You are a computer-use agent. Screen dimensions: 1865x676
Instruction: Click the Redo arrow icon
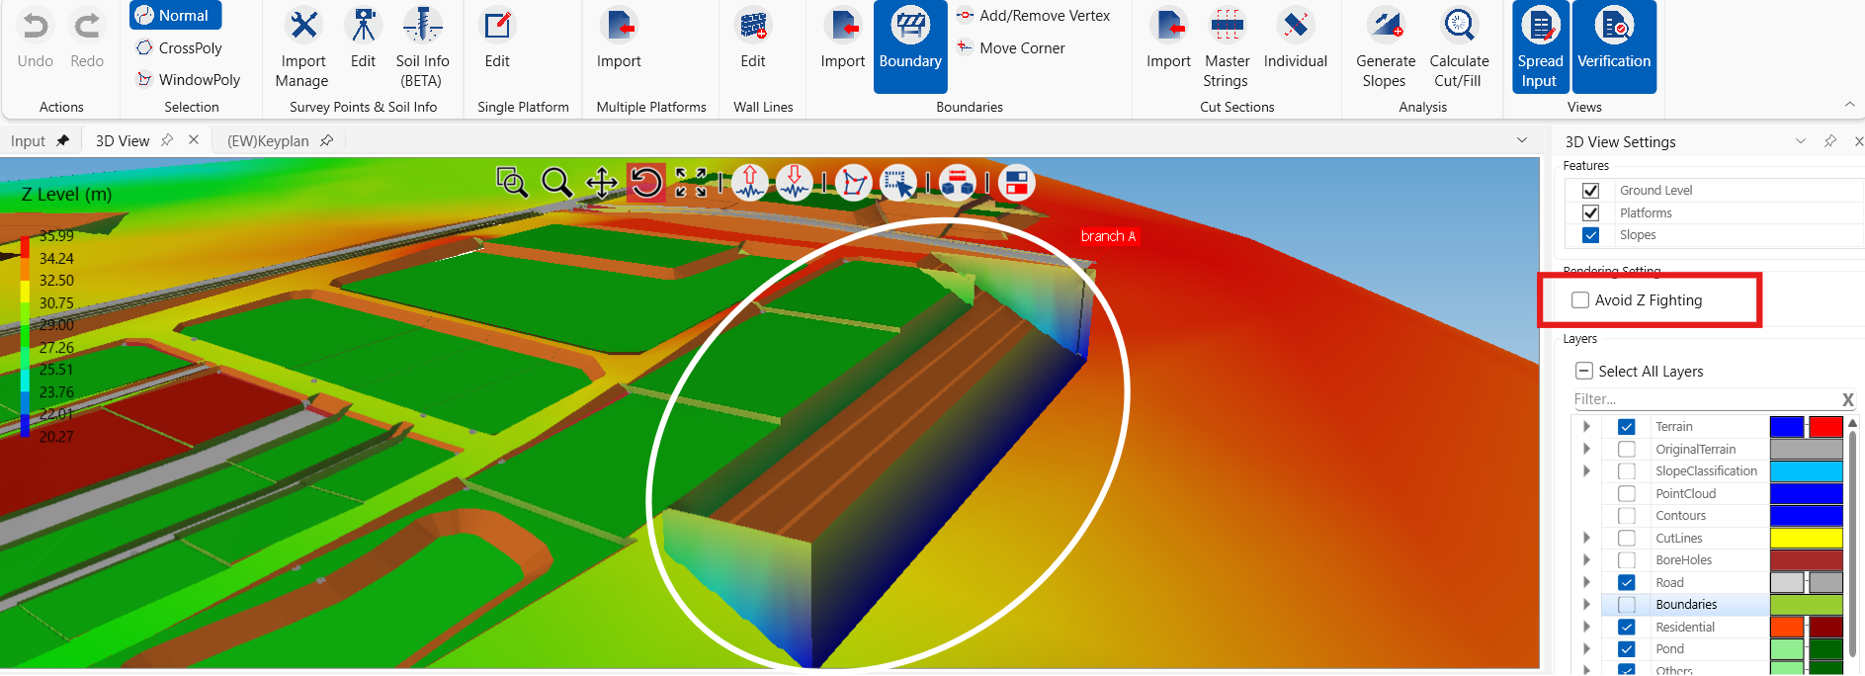(87, 26)
